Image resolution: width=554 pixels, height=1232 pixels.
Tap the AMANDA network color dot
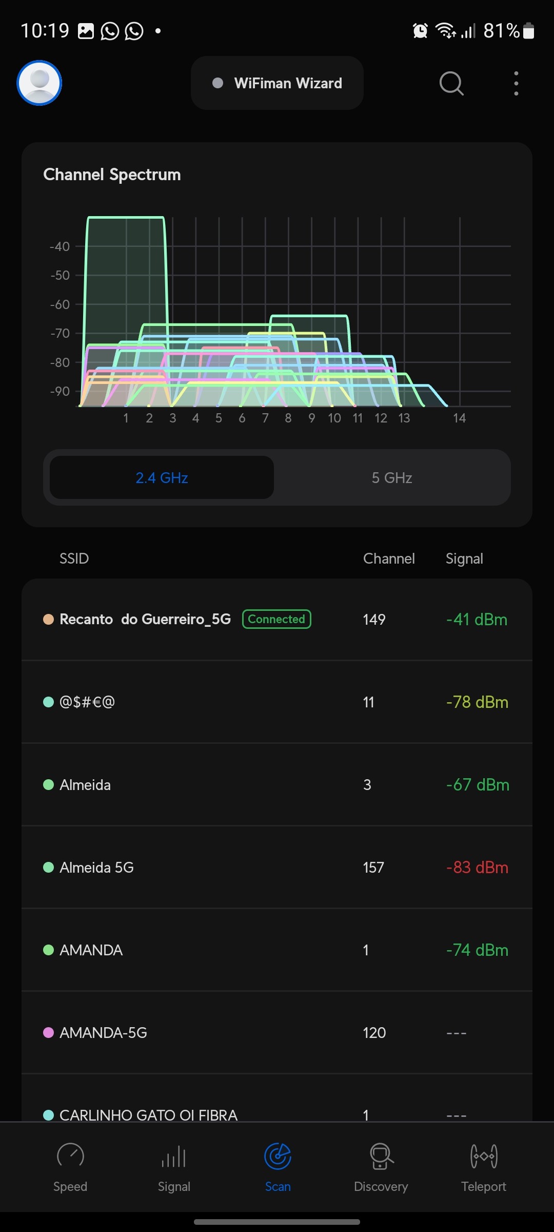pyautogui.click(x=49, y=950)
